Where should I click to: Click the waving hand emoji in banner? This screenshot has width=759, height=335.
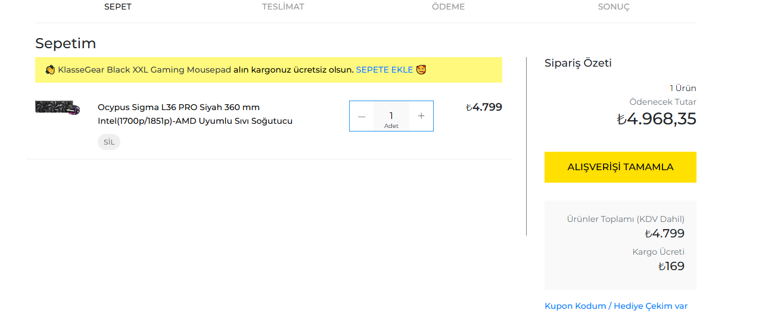[50, 70]
